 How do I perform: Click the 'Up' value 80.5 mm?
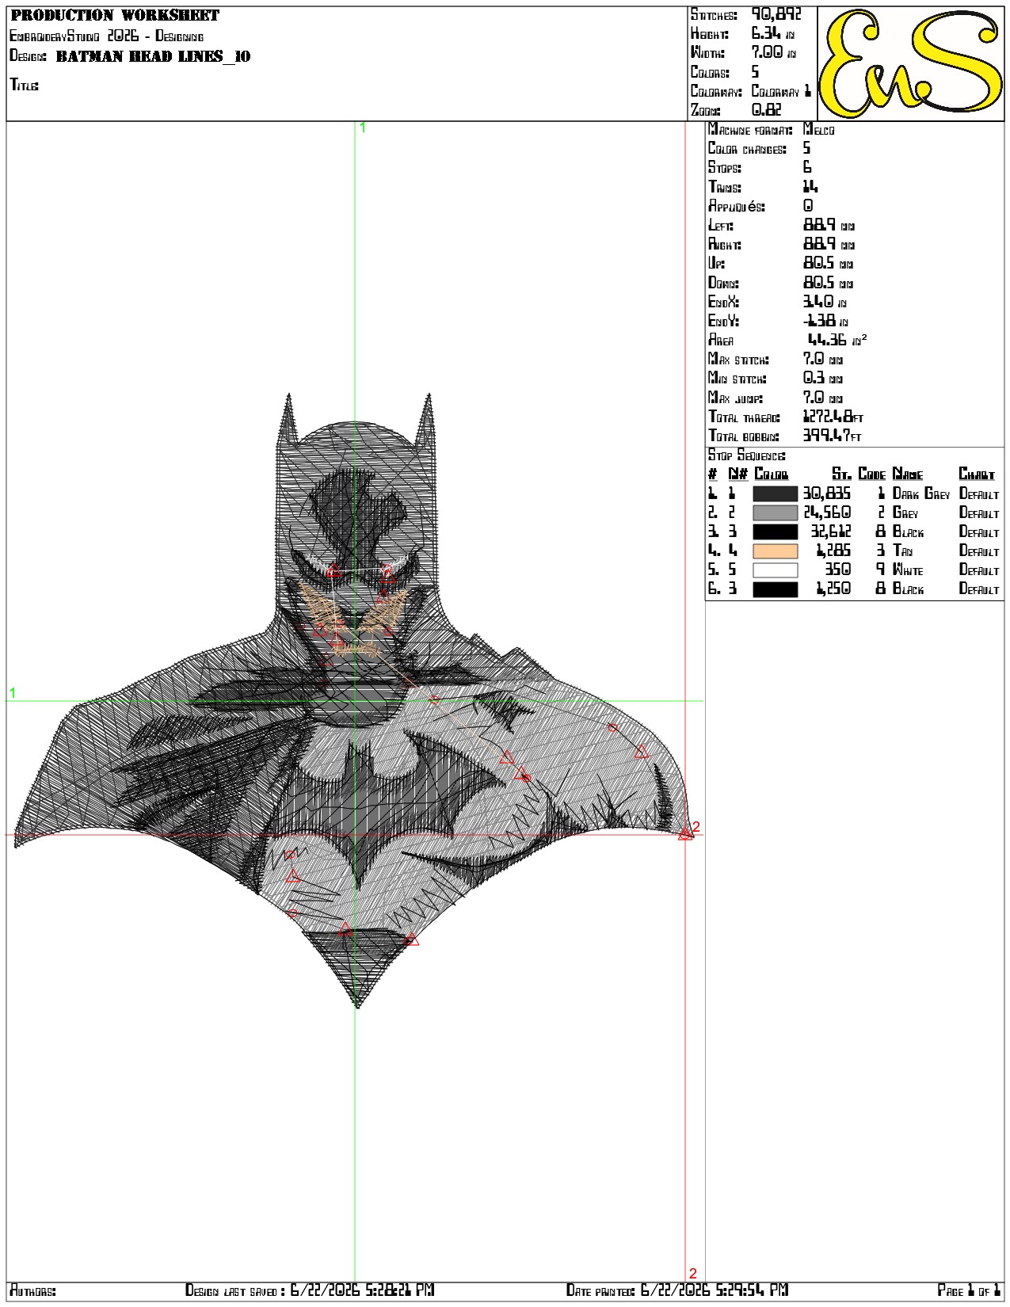(828, 263)
